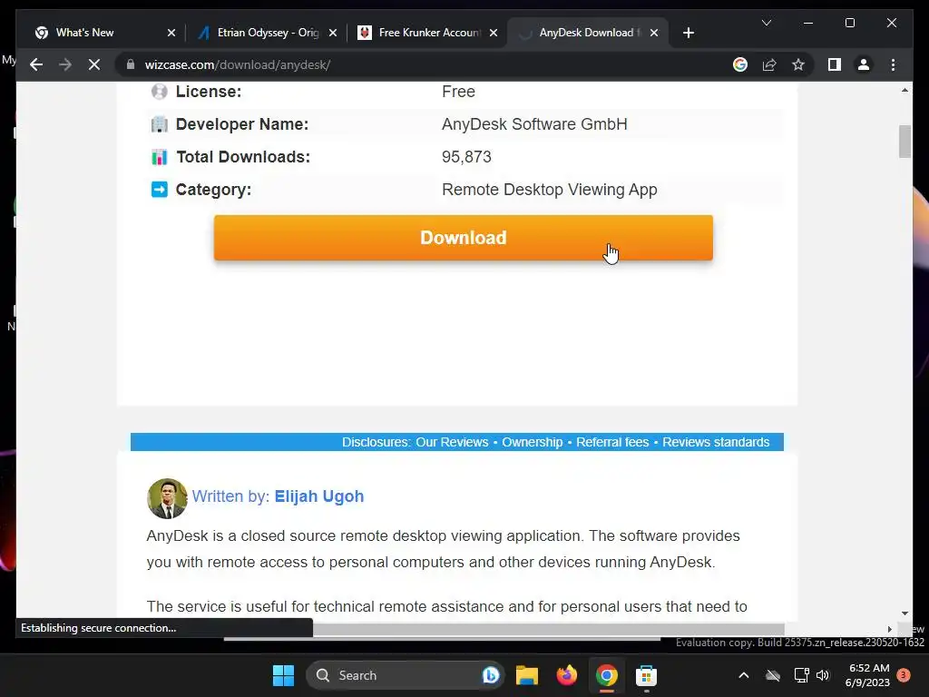Screen dimensions: 929x697
Task: Click the '95,873' downloads value
Action: [x=466, y=156]
